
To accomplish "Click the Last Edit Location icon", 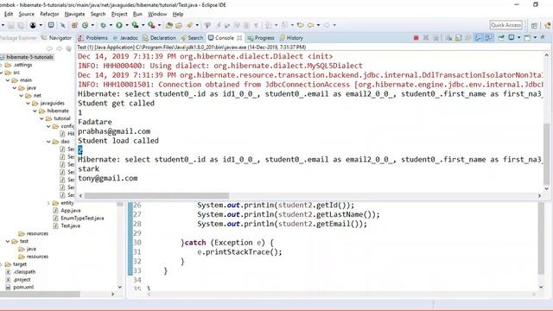I will click(x=301, y=25).
